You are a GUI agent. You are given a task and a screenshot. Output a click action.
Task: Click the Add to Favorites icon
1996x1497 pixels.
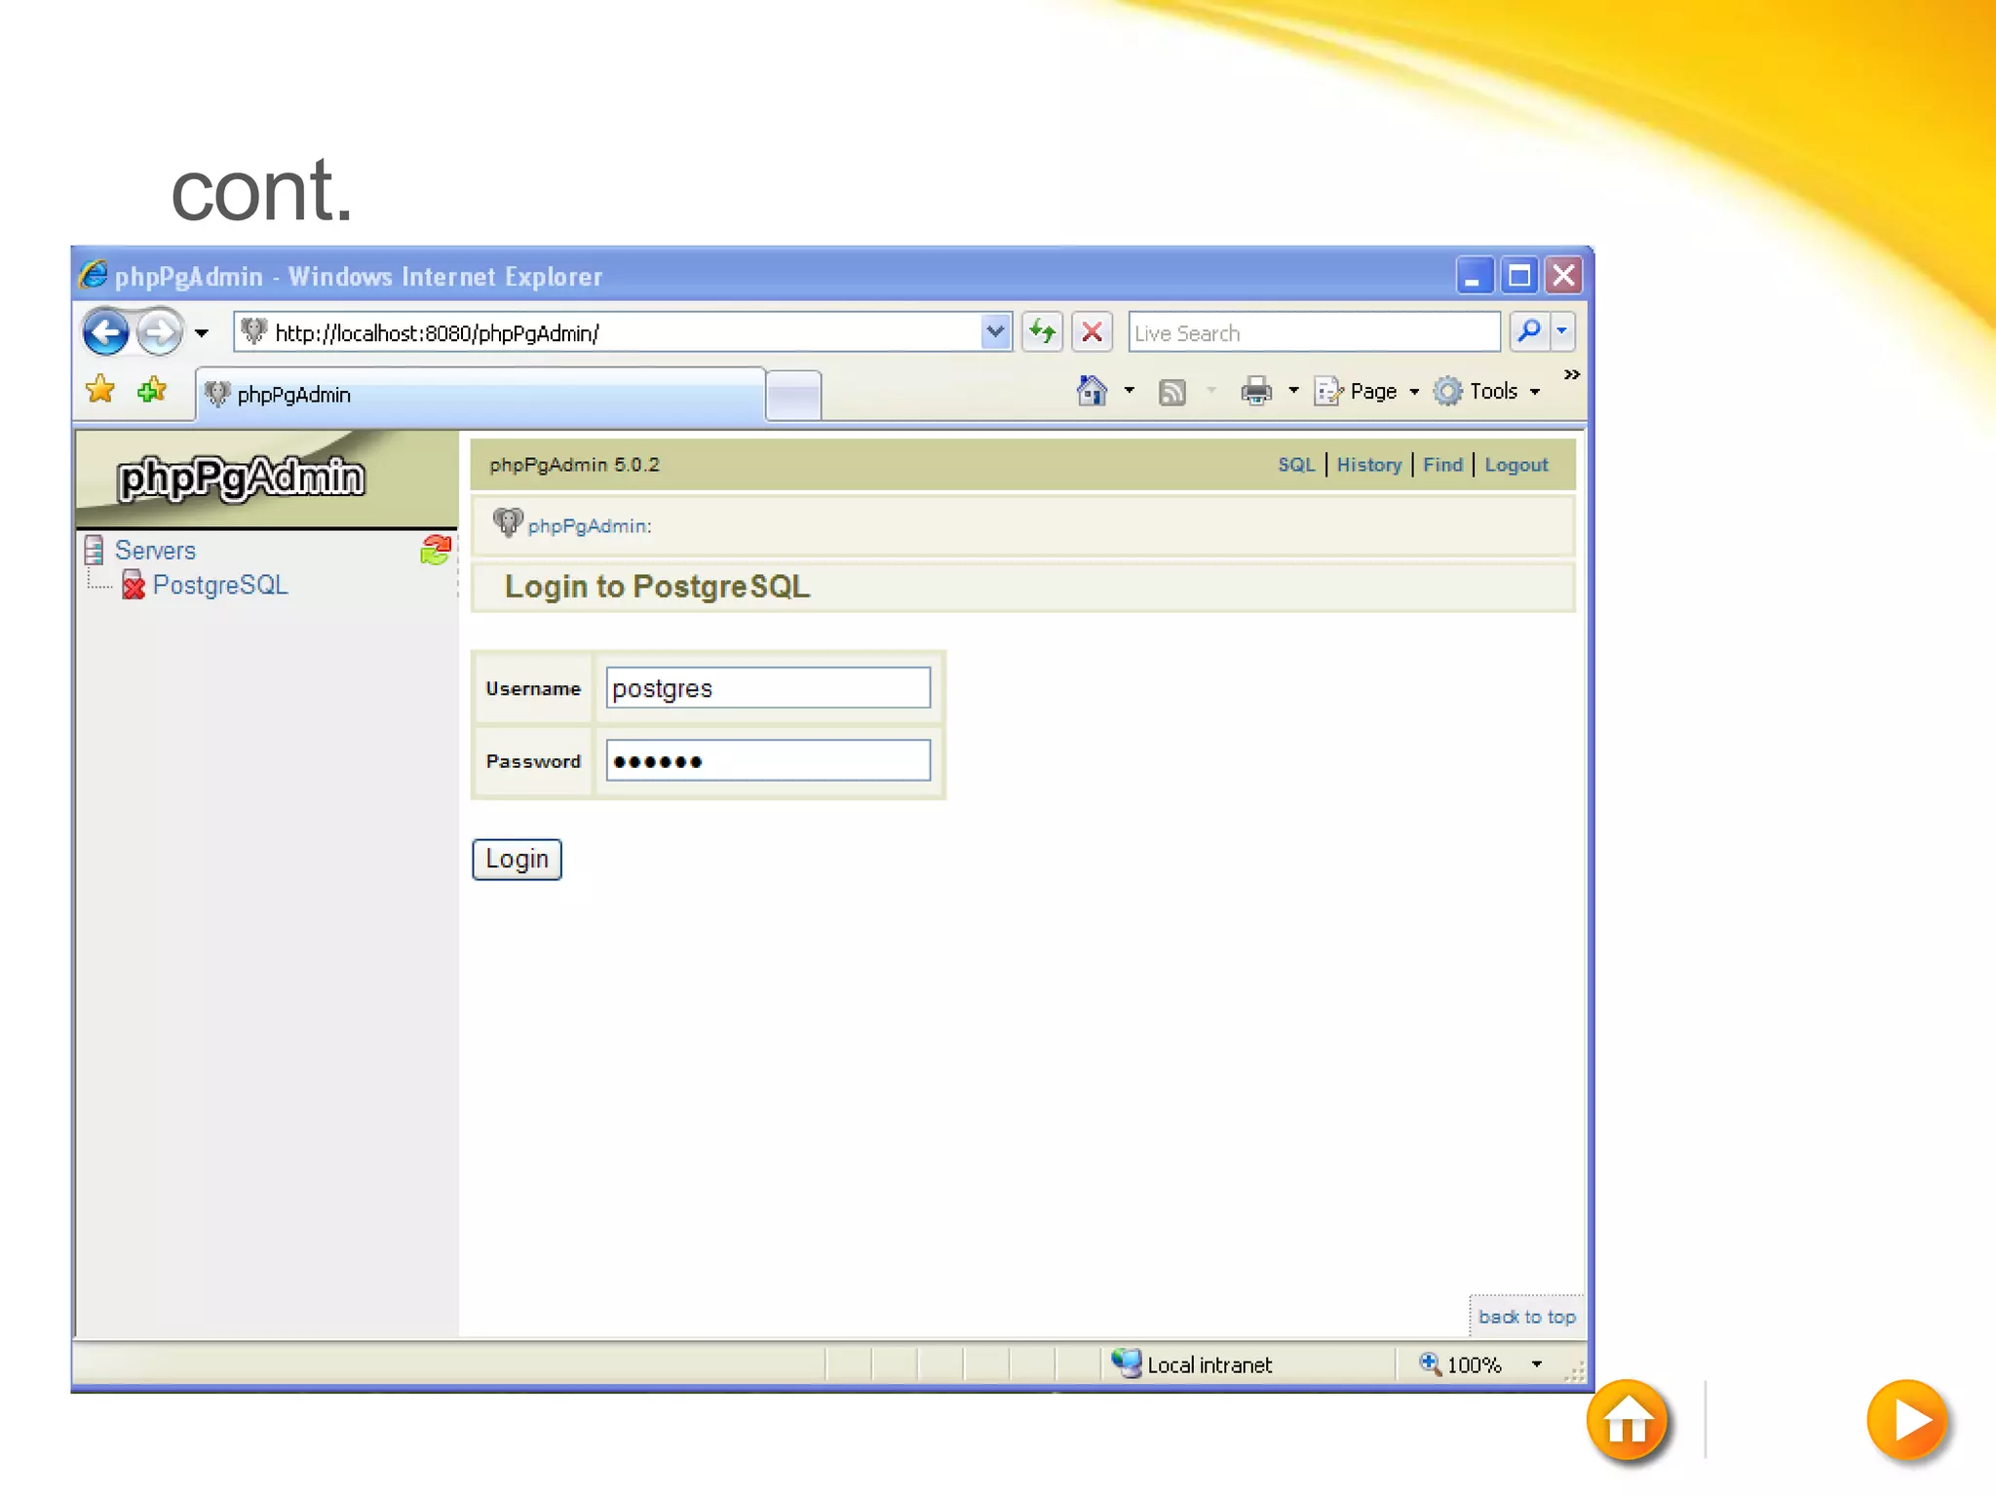[x=152, y=391]
